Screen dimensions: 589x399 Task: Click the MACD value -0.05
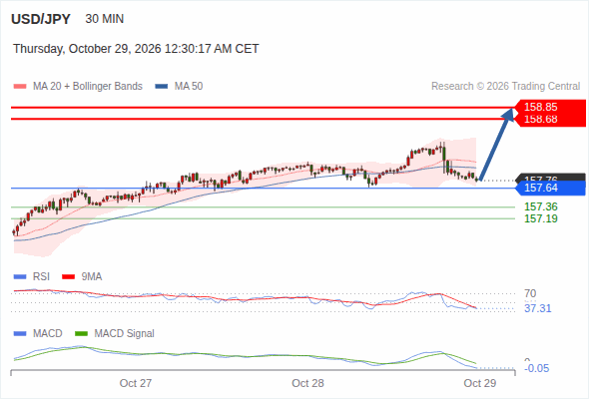coord(536,369)
